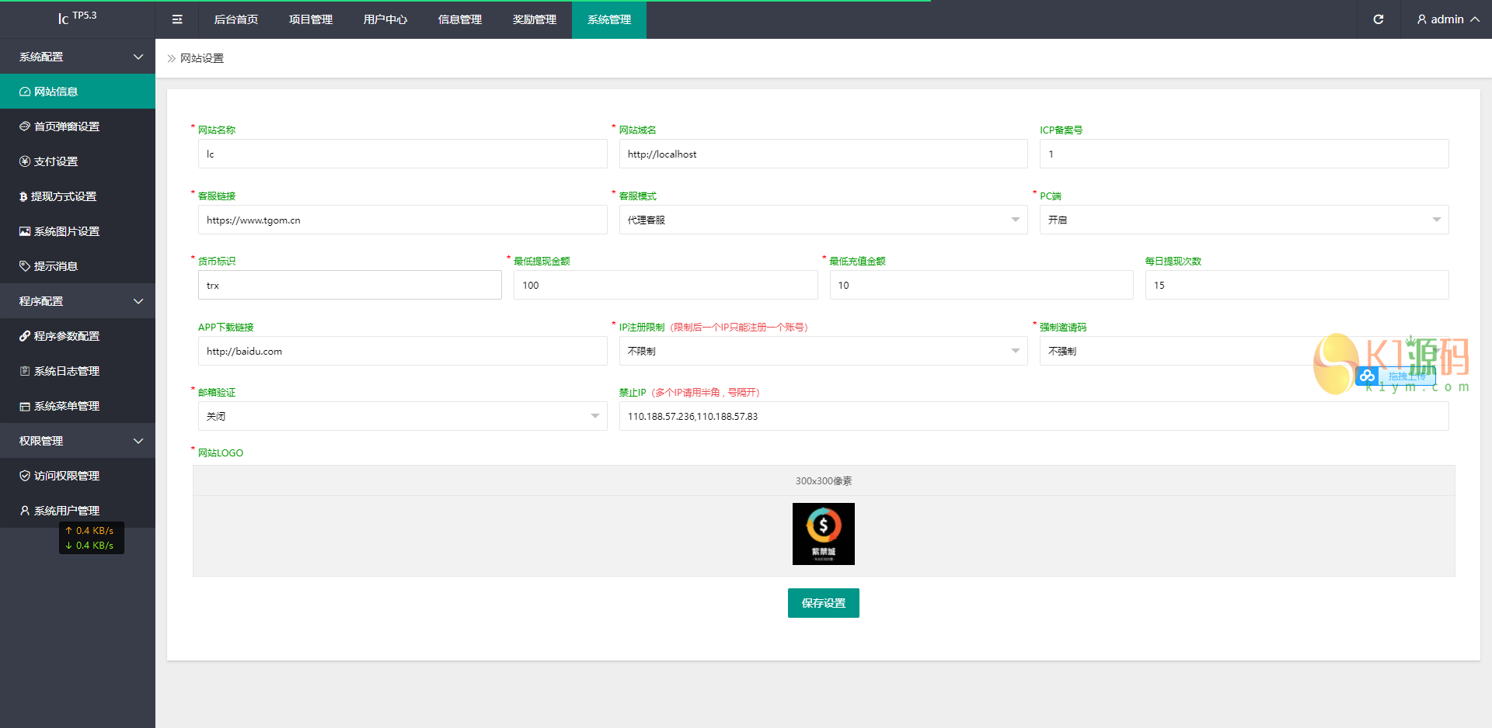
Task: Open 系统日志管理 in sidebar
Action: point(78,371)
